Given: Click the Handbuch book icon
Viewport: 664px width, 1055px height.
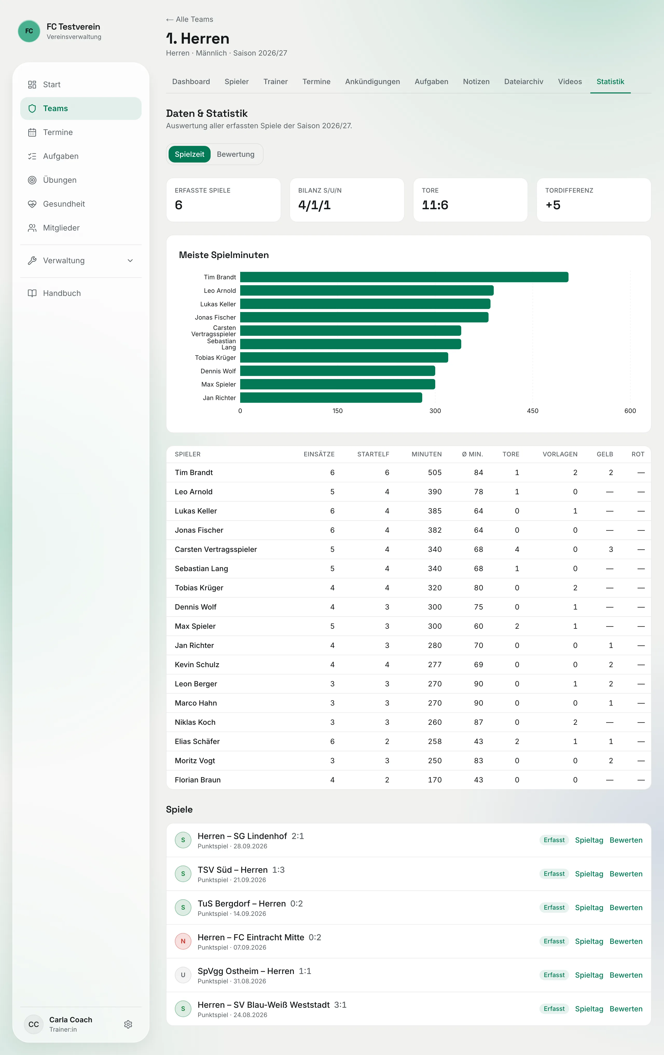Looking at the screenshot, I should point(32,293).
